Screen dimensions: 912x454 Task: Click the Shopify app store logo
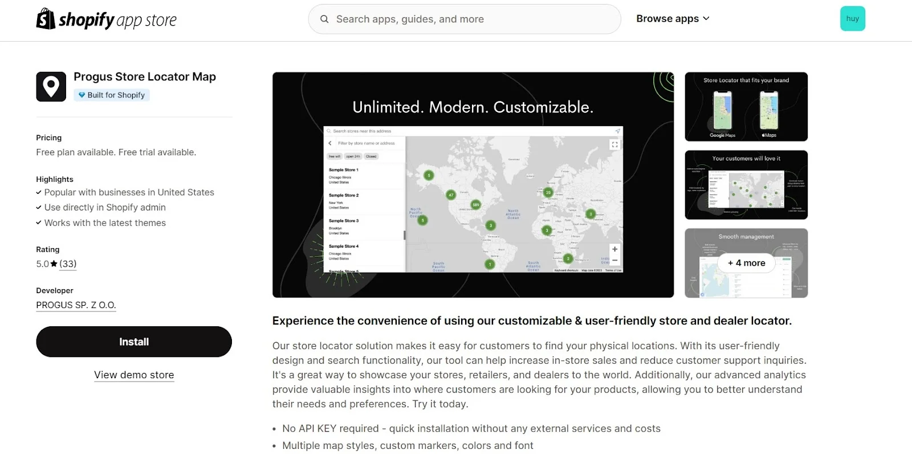107,19
